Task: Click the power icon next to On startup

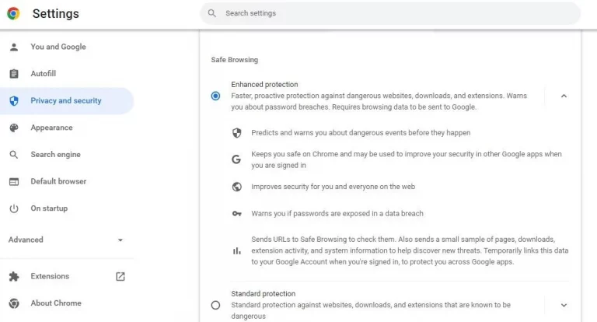Action: tap(14, 208)
